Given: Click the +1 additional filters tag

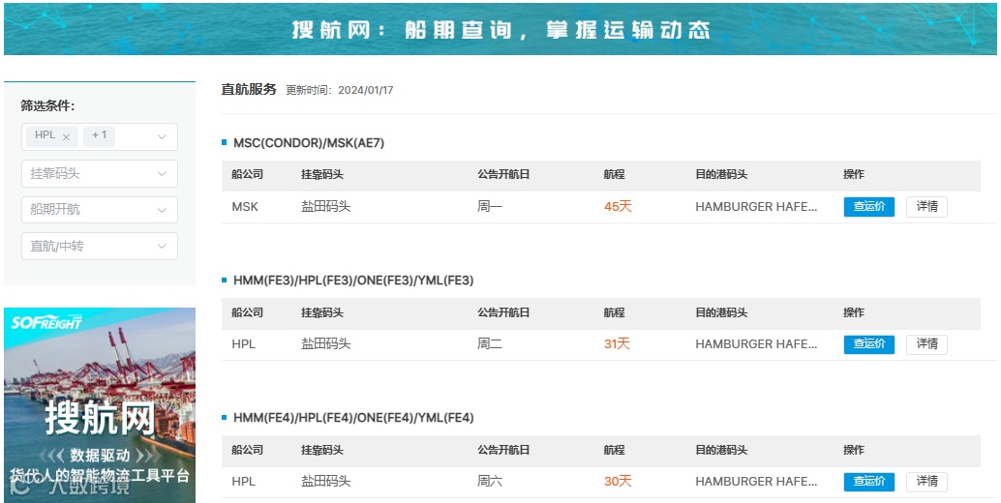Looking at the screenshot, I should coord(99,135).
